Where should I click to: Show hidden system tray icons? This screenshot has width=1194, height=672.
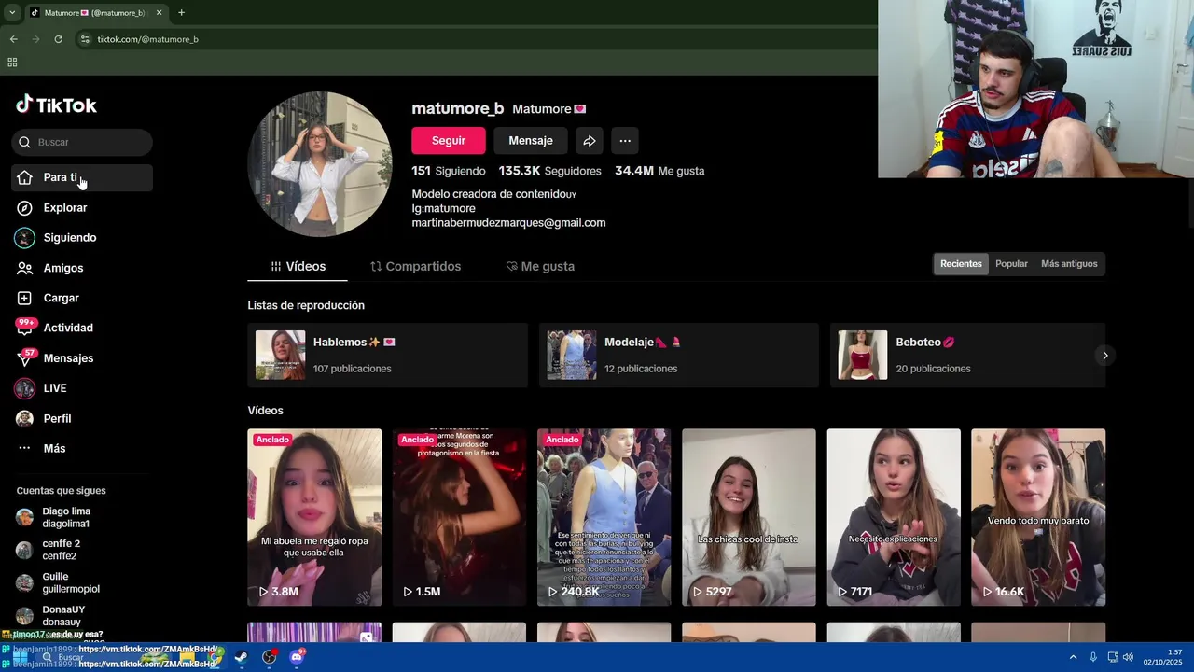click(x=1073, y=657)
